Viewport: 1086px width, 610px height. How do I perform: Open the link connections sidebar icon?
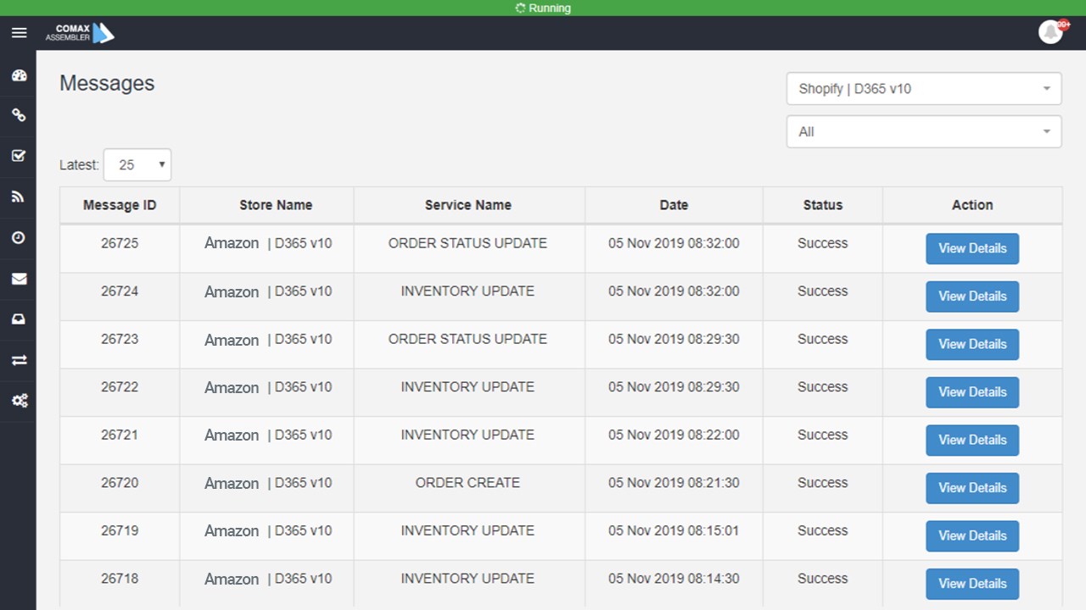coord(19,116)
